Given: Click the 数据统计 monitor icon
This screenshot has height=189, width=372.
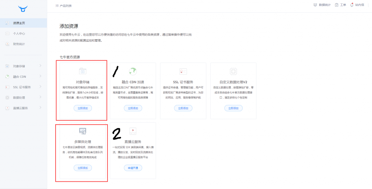Looking at the screenshot, I should (x=315, y=5).
